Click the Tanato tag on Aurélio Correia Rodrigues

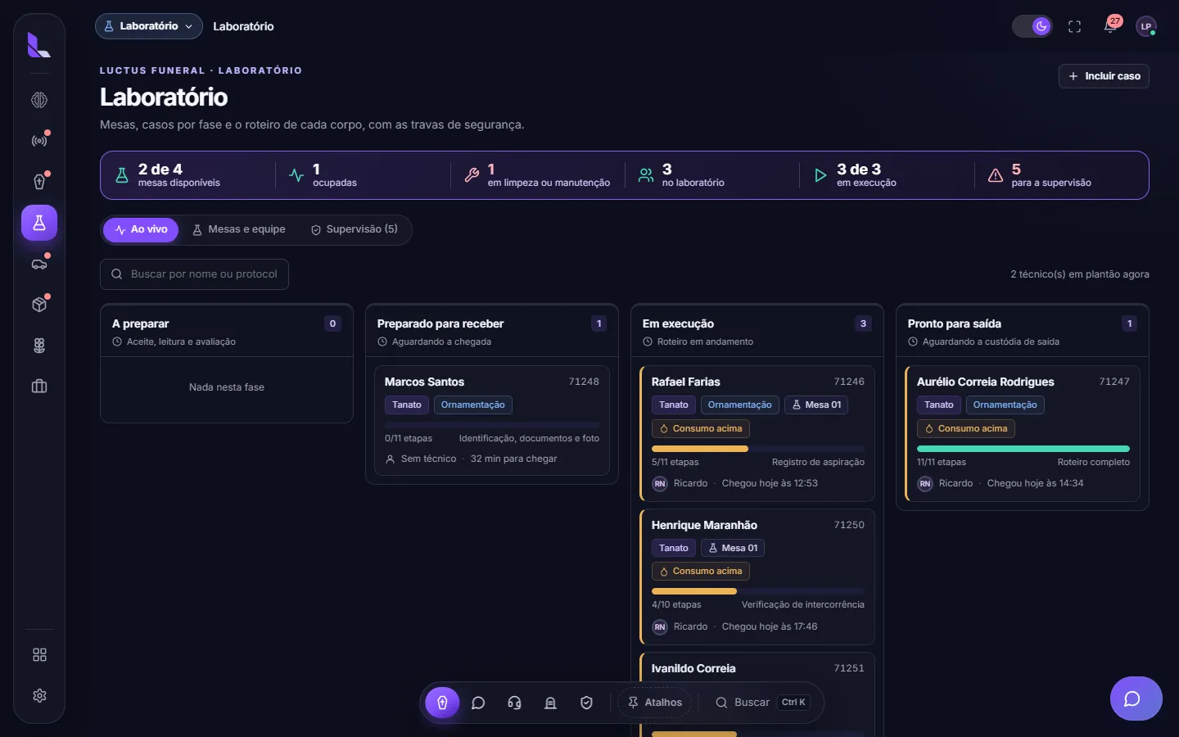pyautogui.click(x=939, y=405)
